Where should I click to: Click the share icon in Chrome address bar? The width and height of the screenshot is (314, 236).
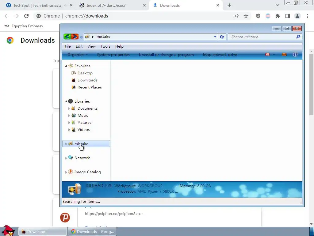(x=236, y=16)
